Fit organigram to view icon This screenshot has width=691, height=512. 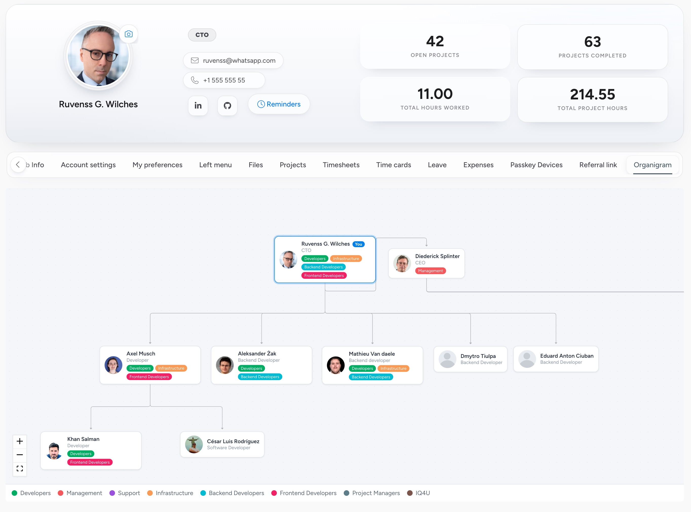coord(20,468)
